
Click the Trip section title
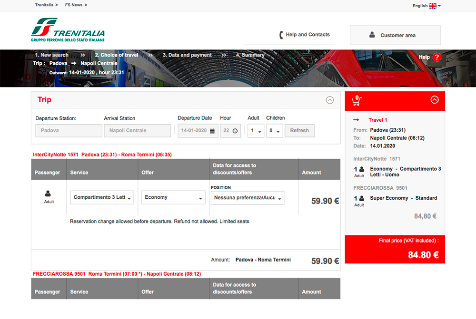[44, 100]
